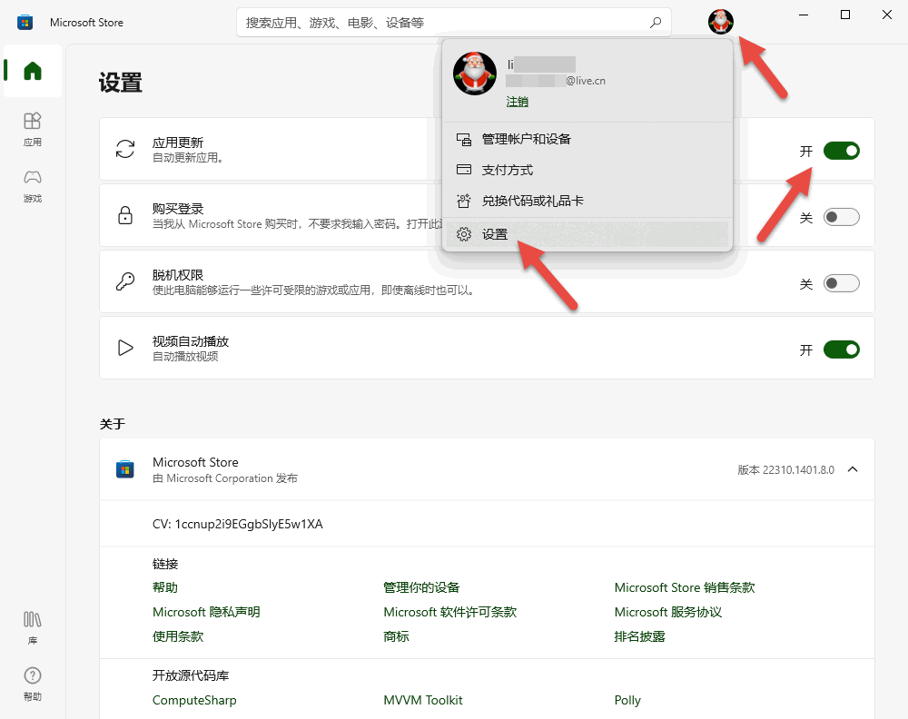Click the gift icon beside 兑换代码或礼品卡
The image size is (908, 719).
coord(464,201)
